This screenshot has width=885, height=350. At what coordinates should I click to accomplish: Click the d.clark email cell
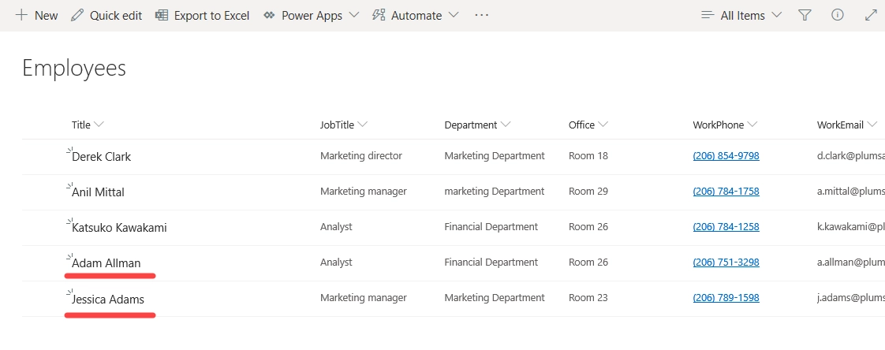[850, 156]
